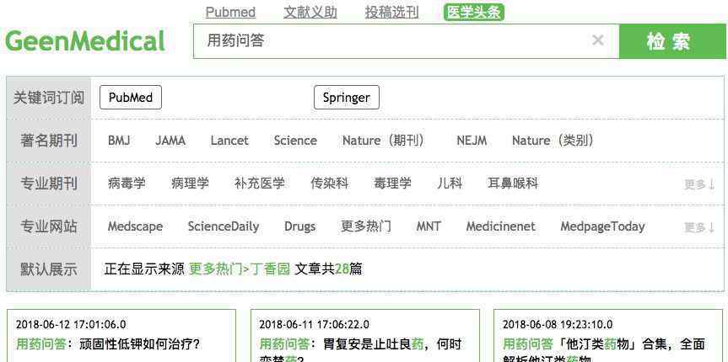Select the Medicinenet website

500,226
